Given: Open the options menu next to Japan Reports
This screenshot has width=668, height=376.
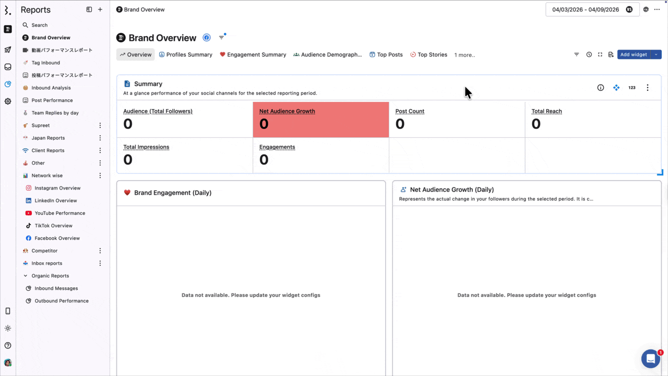Looking at the screenshot, I should [x=100, y=138].
